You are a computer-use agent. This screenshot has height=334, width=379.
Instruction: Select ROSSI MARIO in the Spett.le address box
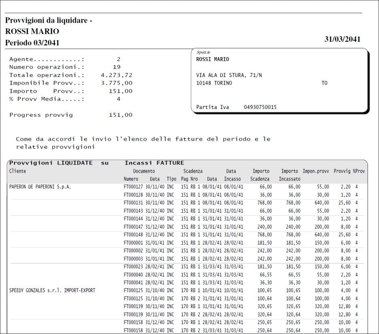click(212, 59)
